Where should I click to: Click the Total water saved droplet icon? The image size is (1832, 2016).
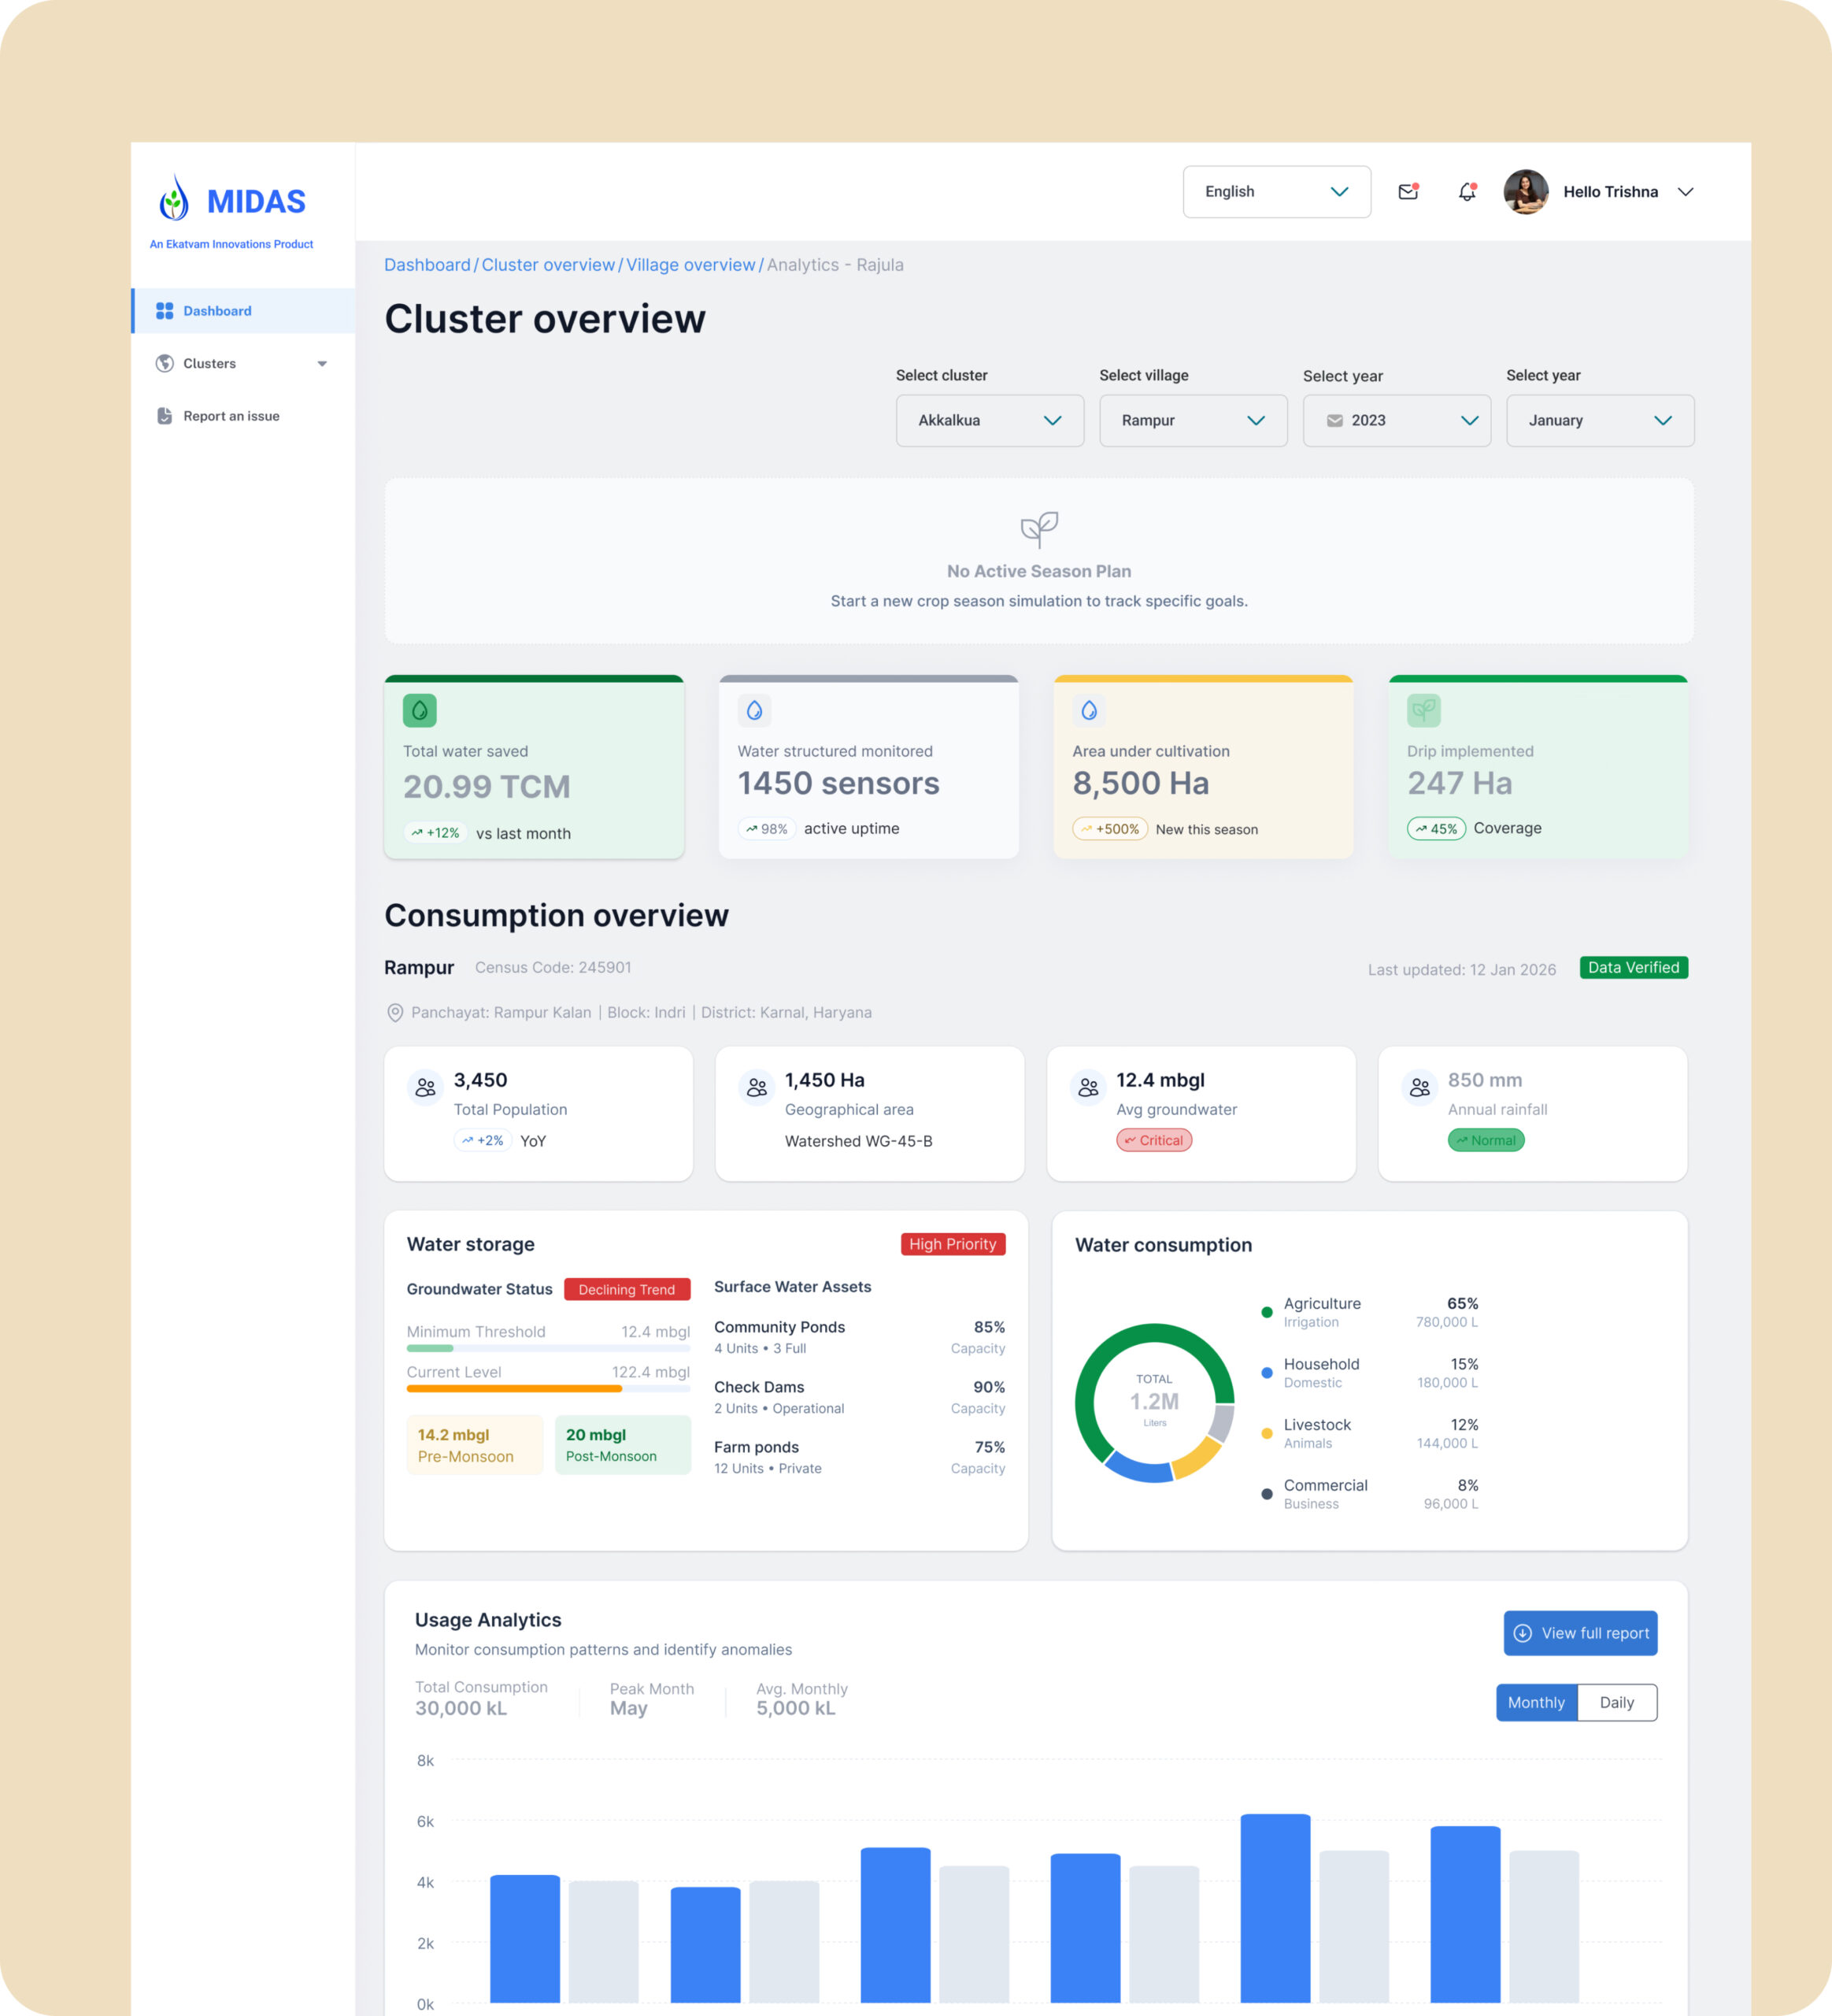click(x=420, y=710)
